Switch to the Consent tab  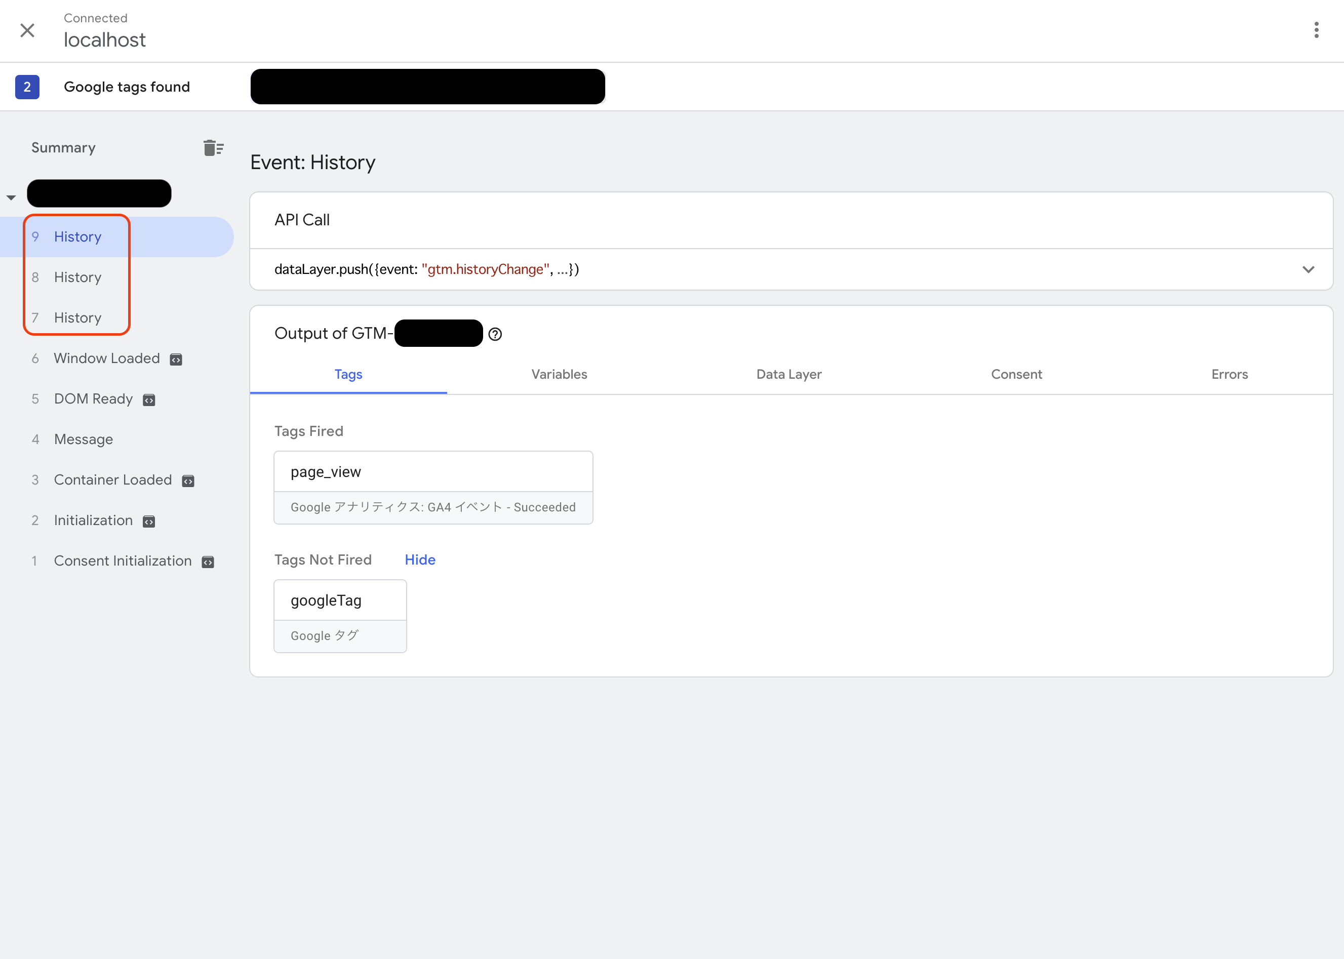pyautogui.click(x=1016, y=374)
